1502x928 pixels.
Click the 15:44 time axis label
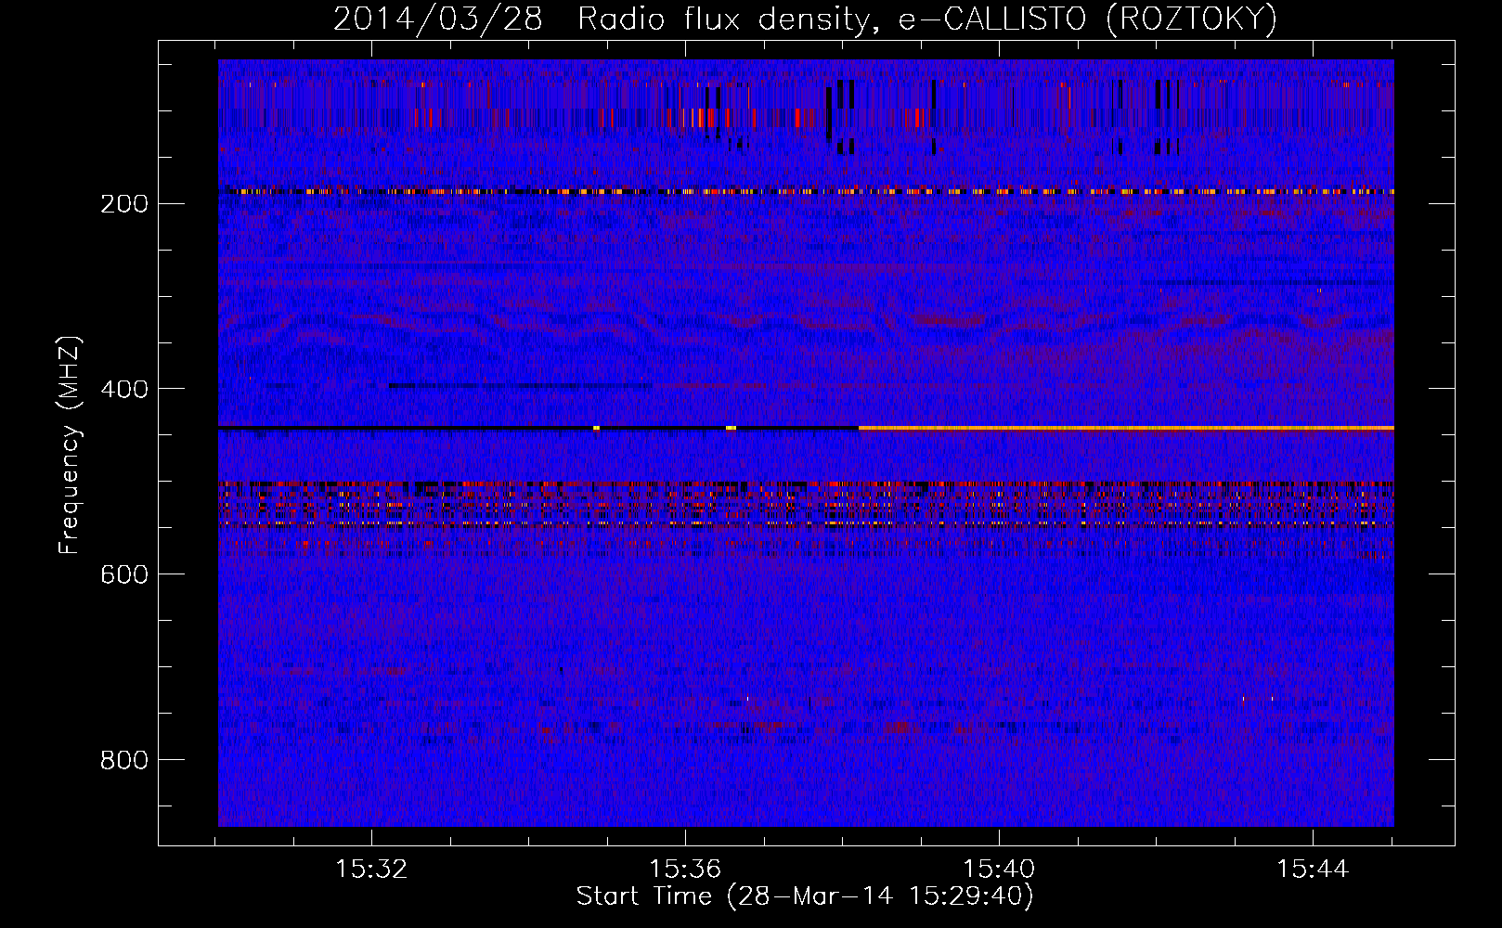click(1313, 870)
